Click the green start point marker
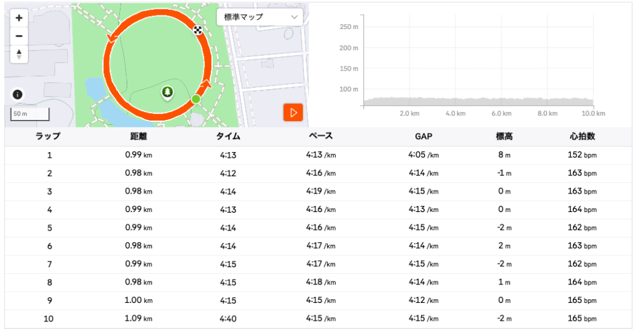The height and width of the screenshot is (332, 633). (196, 99)
